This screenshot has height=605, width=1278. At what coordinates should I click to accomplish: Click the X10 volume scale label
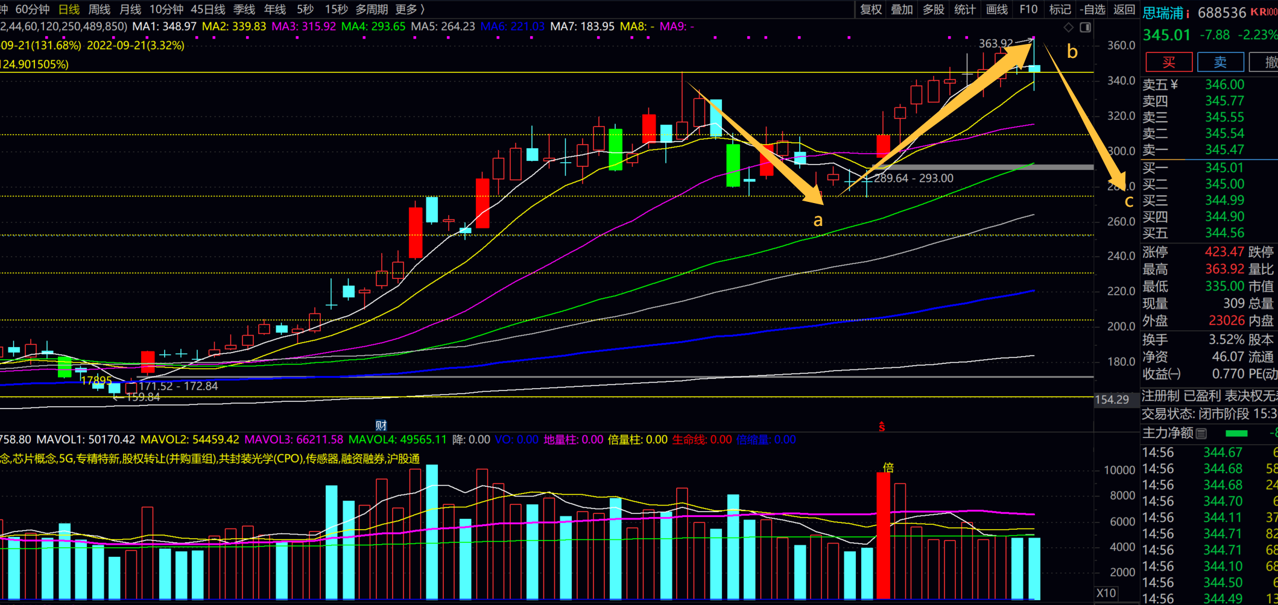point(1106,593)
